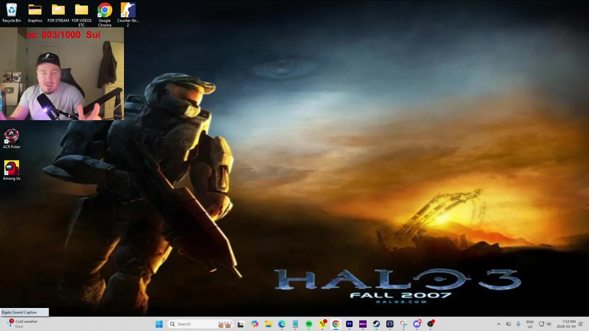Open Steam from the taskbar
This screenshot has width=589, height=331.
click(x=376, y=324)
